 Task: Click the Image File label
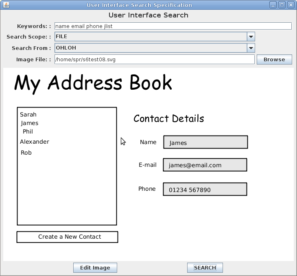[x=33, y=60]
